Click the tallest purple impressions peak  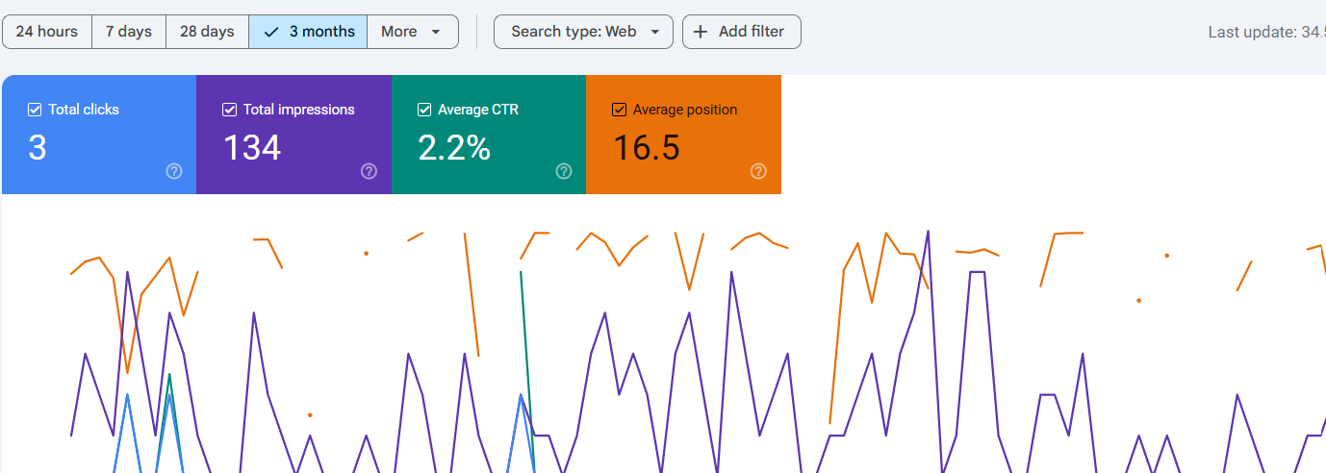pos(928,232)
